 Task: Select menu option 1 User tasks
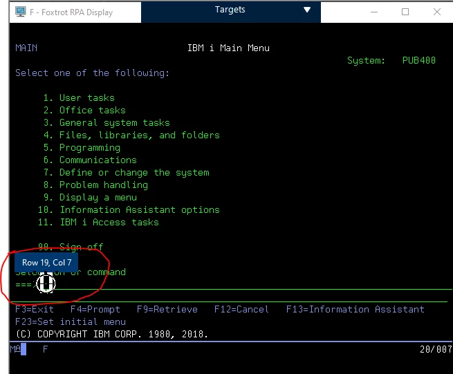click(79, 97)
